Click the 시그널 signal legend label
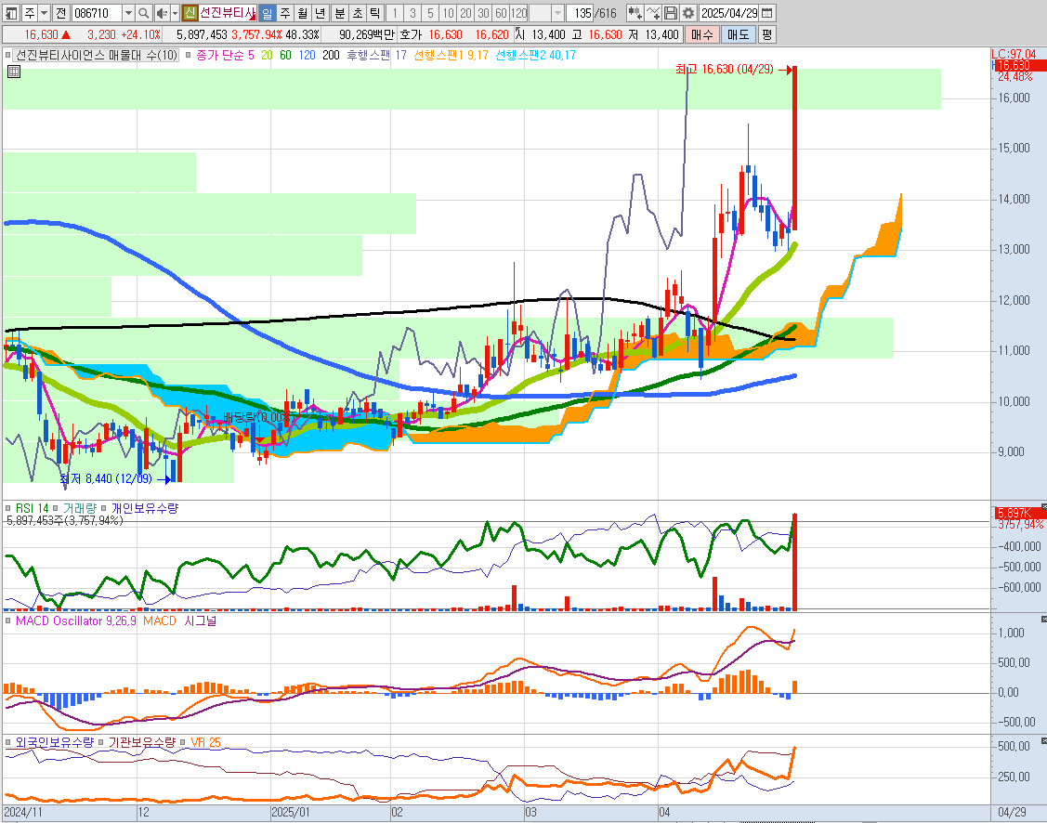Viewport: 1047px width, 823px height. pyautogui.click(x=201, y=621)
